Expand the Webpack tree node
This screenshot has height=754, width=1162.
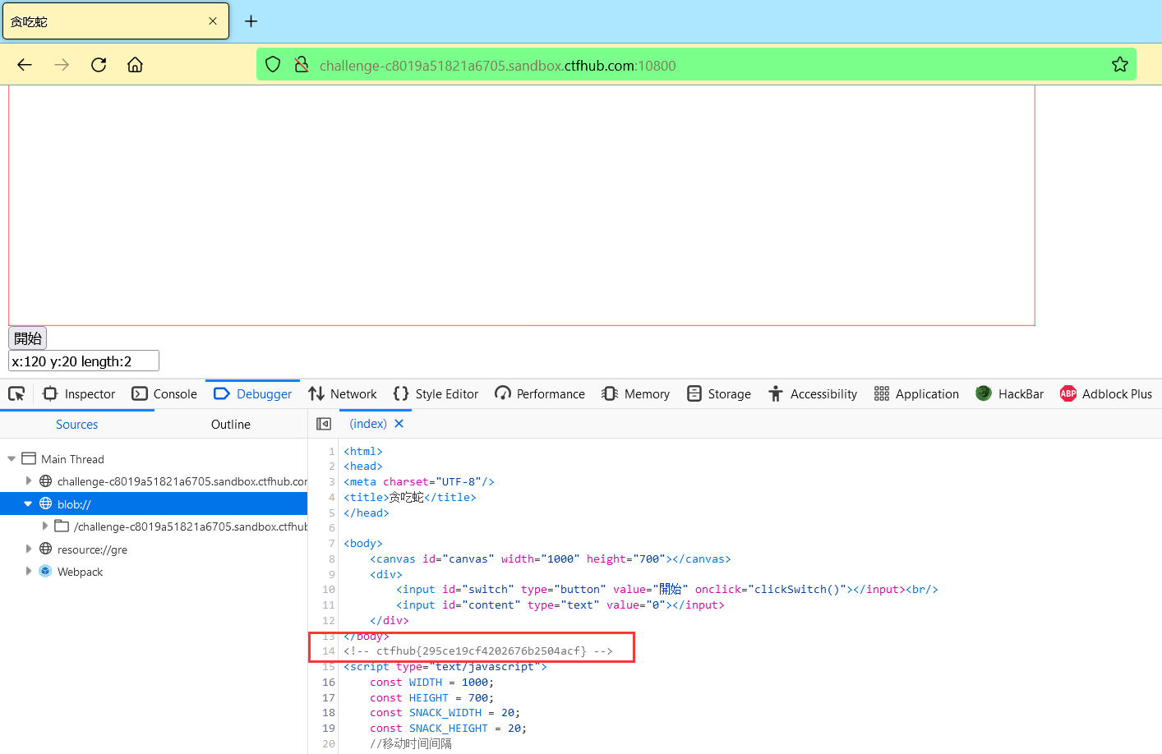point(29,571)
